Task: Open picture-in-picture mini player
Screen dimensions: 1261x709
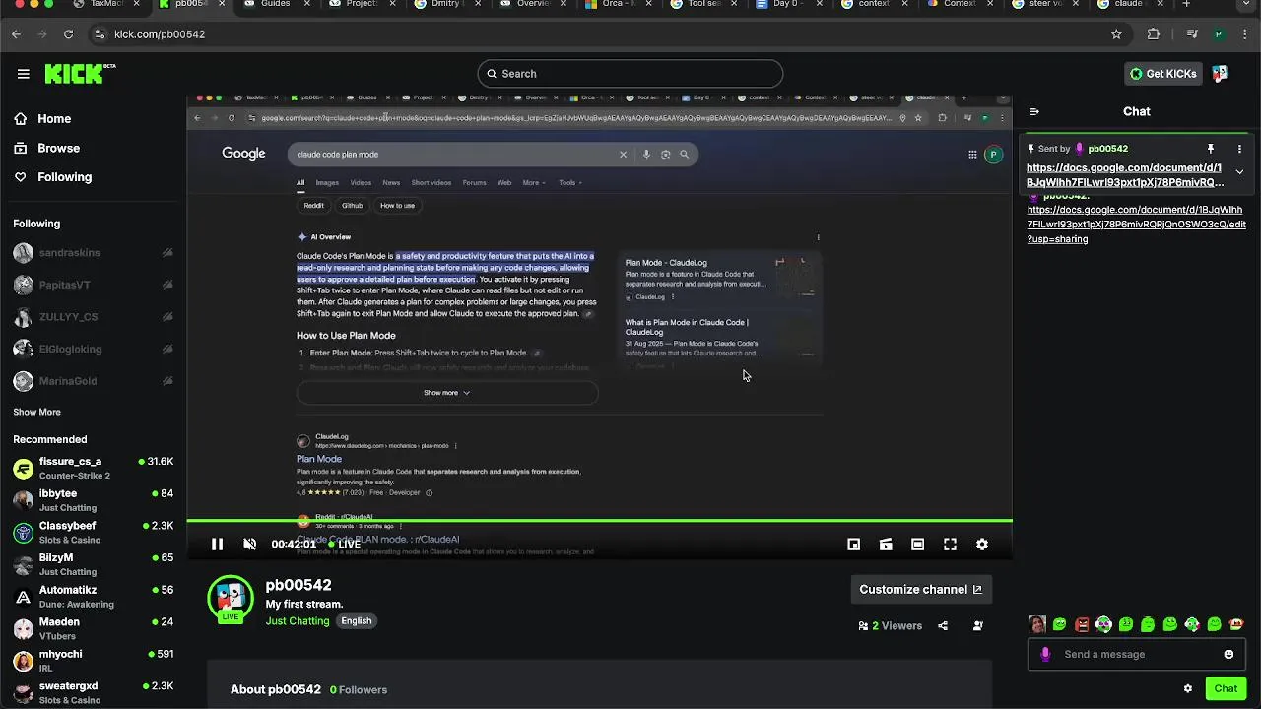Action: click(854, 544)
